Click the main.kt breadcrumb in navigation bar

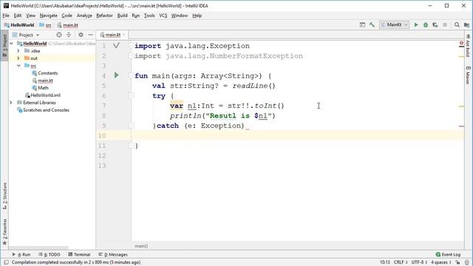pos(68,25)
